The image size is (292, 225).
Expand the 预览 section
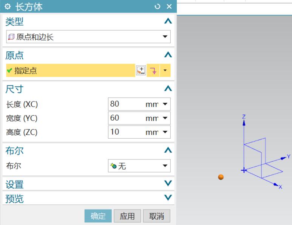[168, 197]
